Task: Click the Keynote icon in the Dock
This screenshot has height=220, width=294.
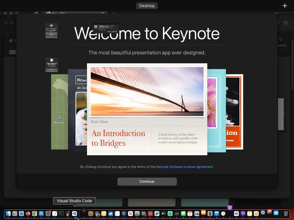Action: [216, 213]
